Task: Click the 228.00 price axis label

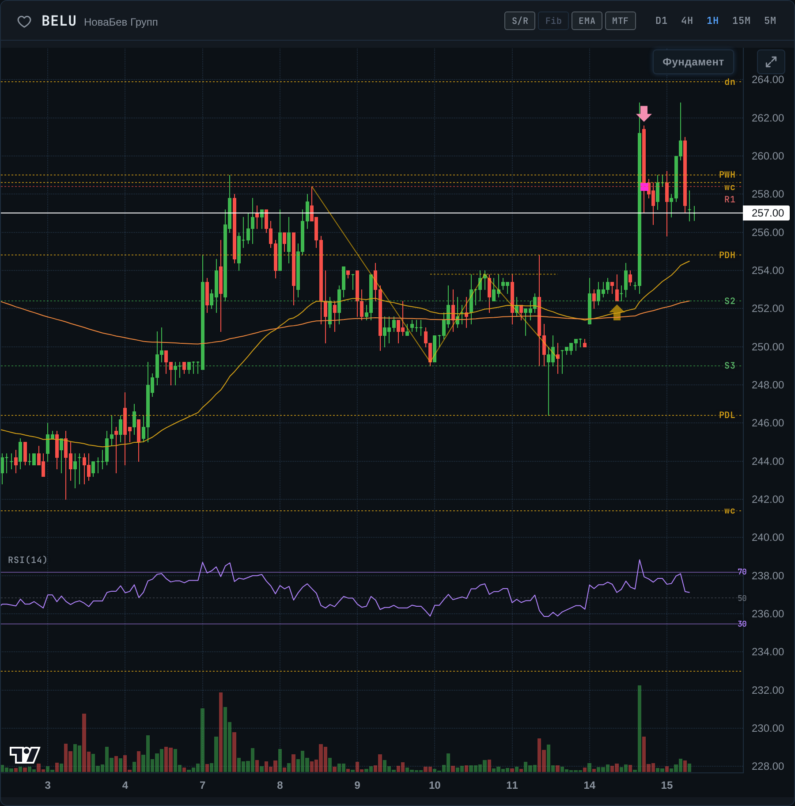Action: point(768,766)
